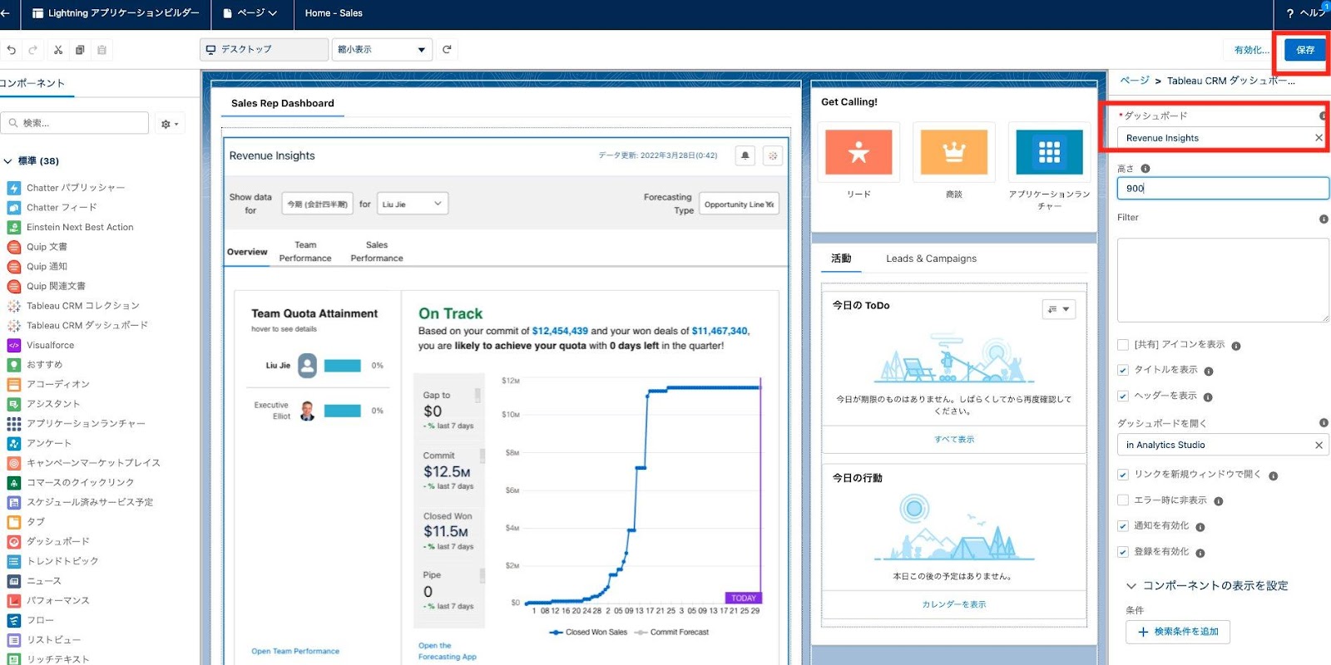The image size is (1331, 665).
Task: Click the + 検索条件を追加 button
Action: click(1178, 632)
